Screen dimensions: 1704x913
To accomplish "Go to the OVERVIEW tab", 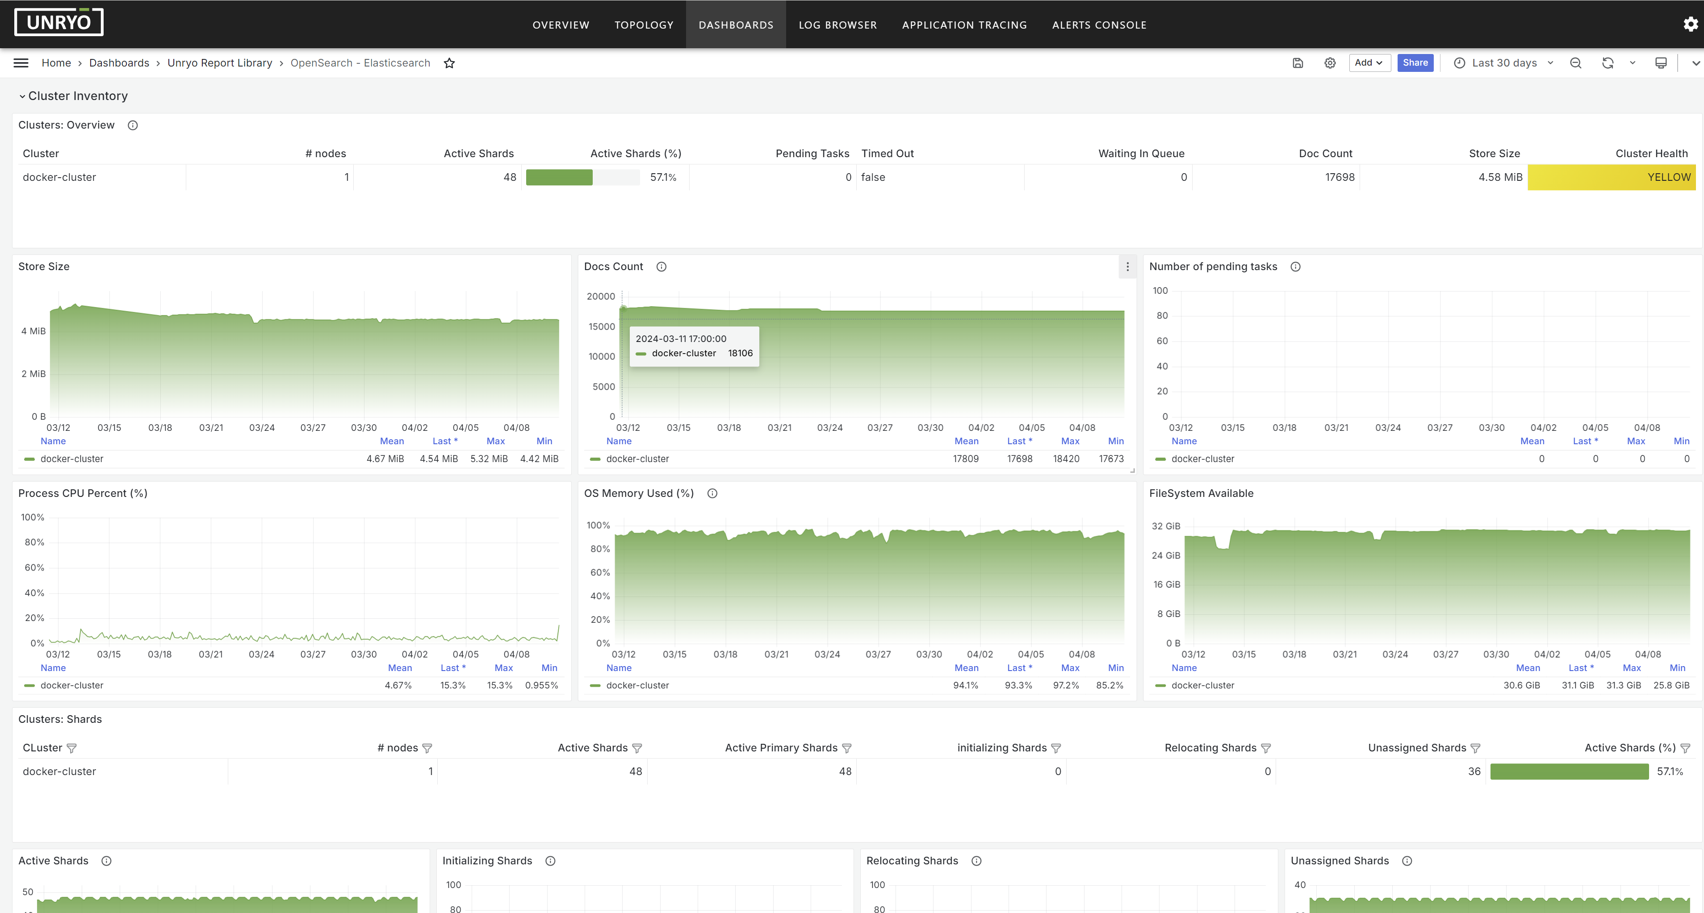I will coord(560,25).
